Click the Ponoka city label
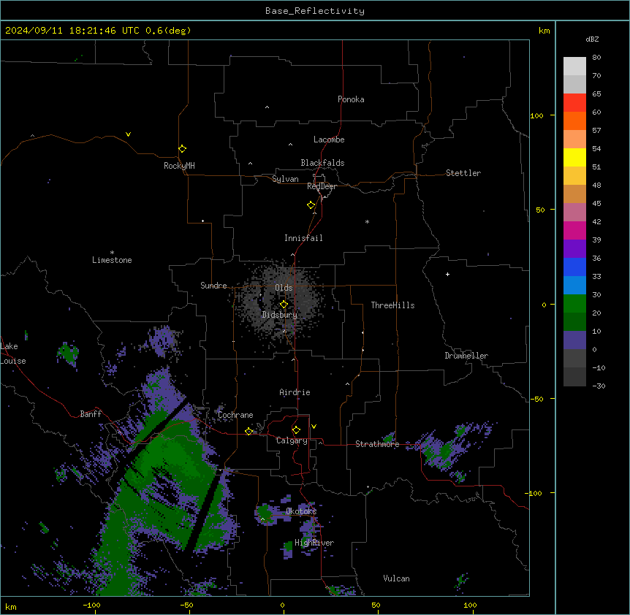Image resolution: width=630 pixels, height=615 pixels. coord(351,99)
